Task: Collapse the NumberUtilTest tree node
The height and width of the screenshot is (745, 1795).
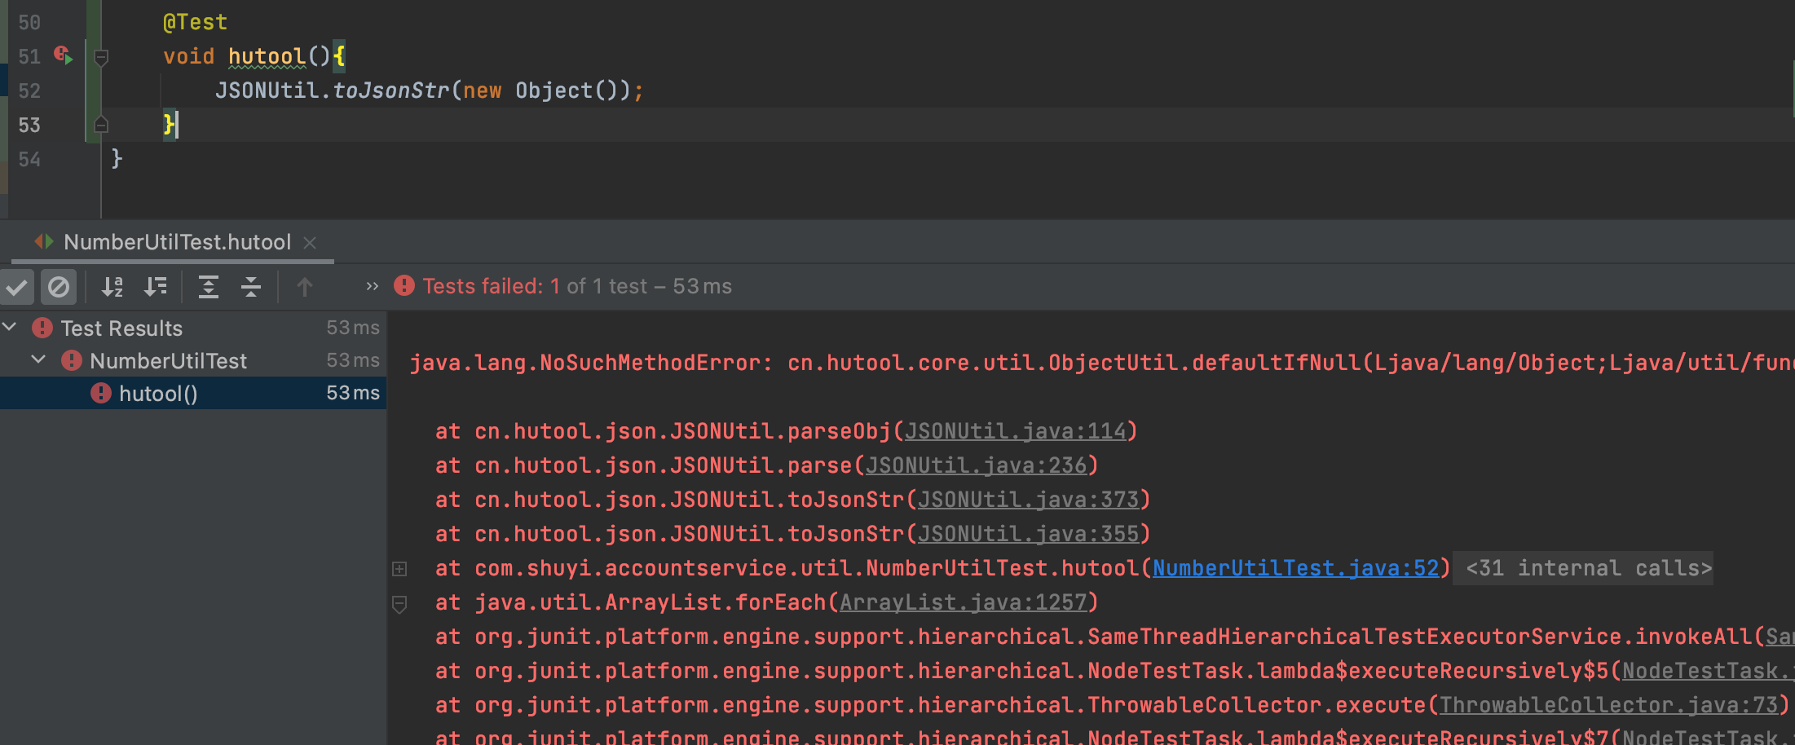Action: click(37, 360)
